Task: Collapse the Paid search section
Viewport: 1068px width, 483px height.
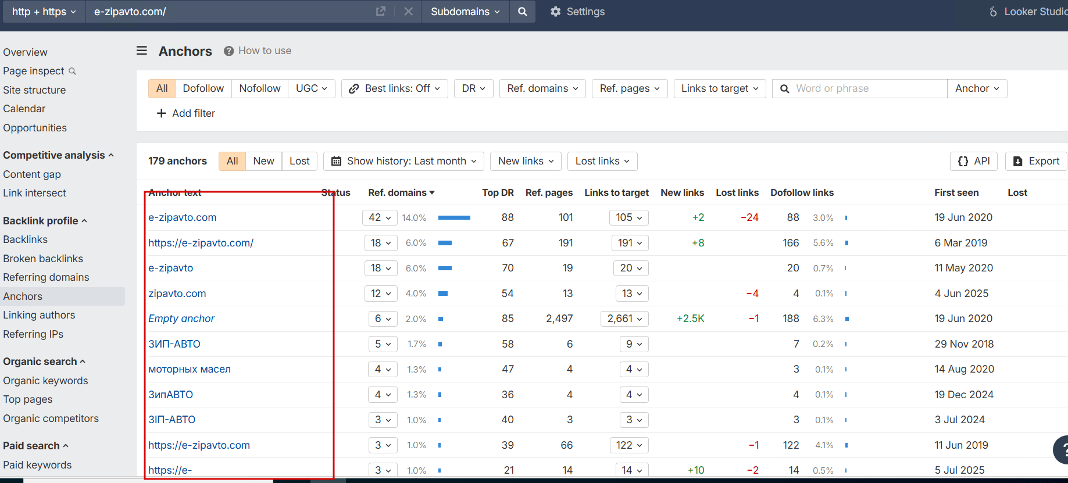Action: (x=35, y=446)
